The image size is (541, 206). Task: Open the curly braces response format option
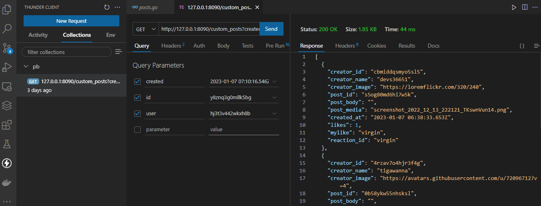click(522, 46)
